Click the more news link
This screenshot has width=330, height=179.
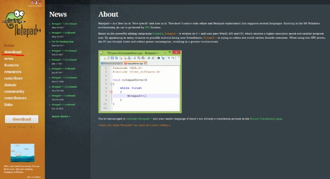click(x=61, y=116)
